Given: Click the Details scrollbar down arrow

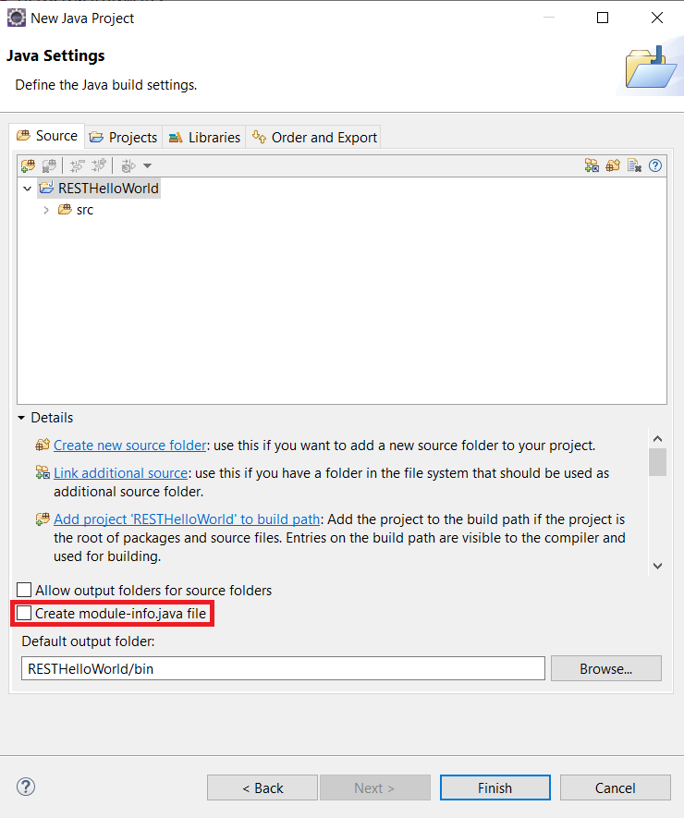Looking at the screenshot, I should tap(657, 565).
